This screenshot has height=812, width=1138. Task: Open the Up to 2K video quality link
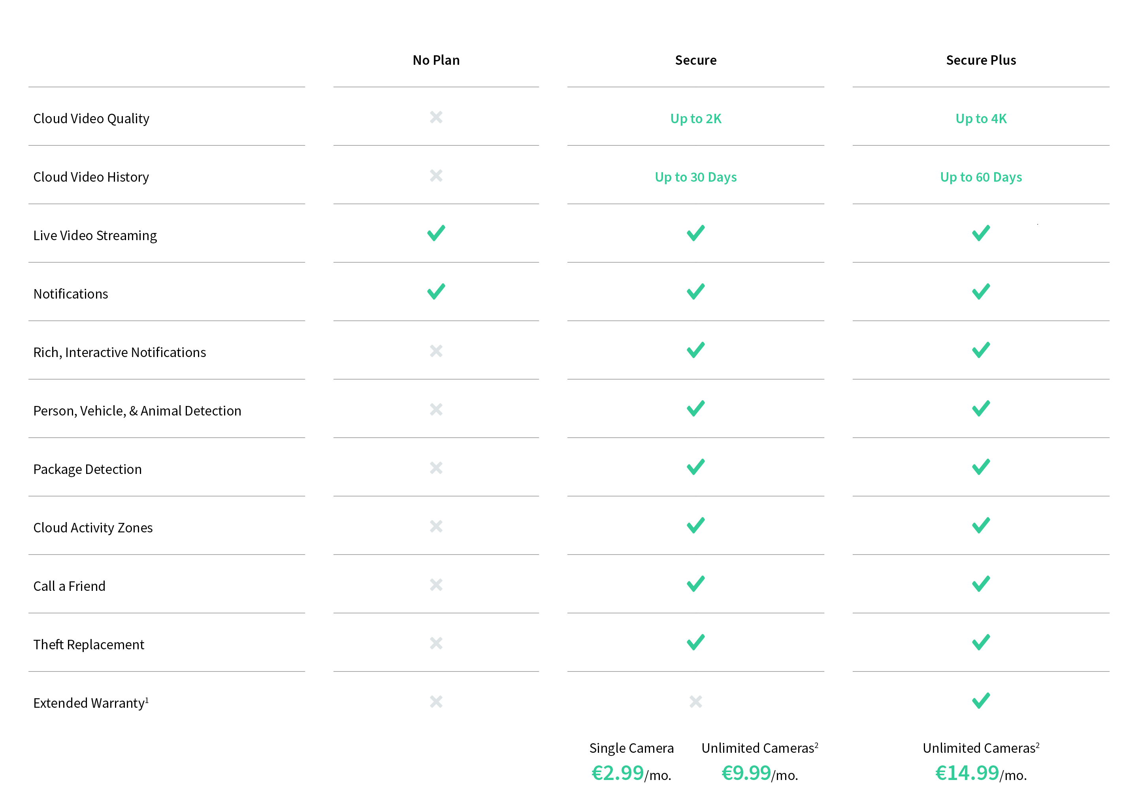point(695,118)
